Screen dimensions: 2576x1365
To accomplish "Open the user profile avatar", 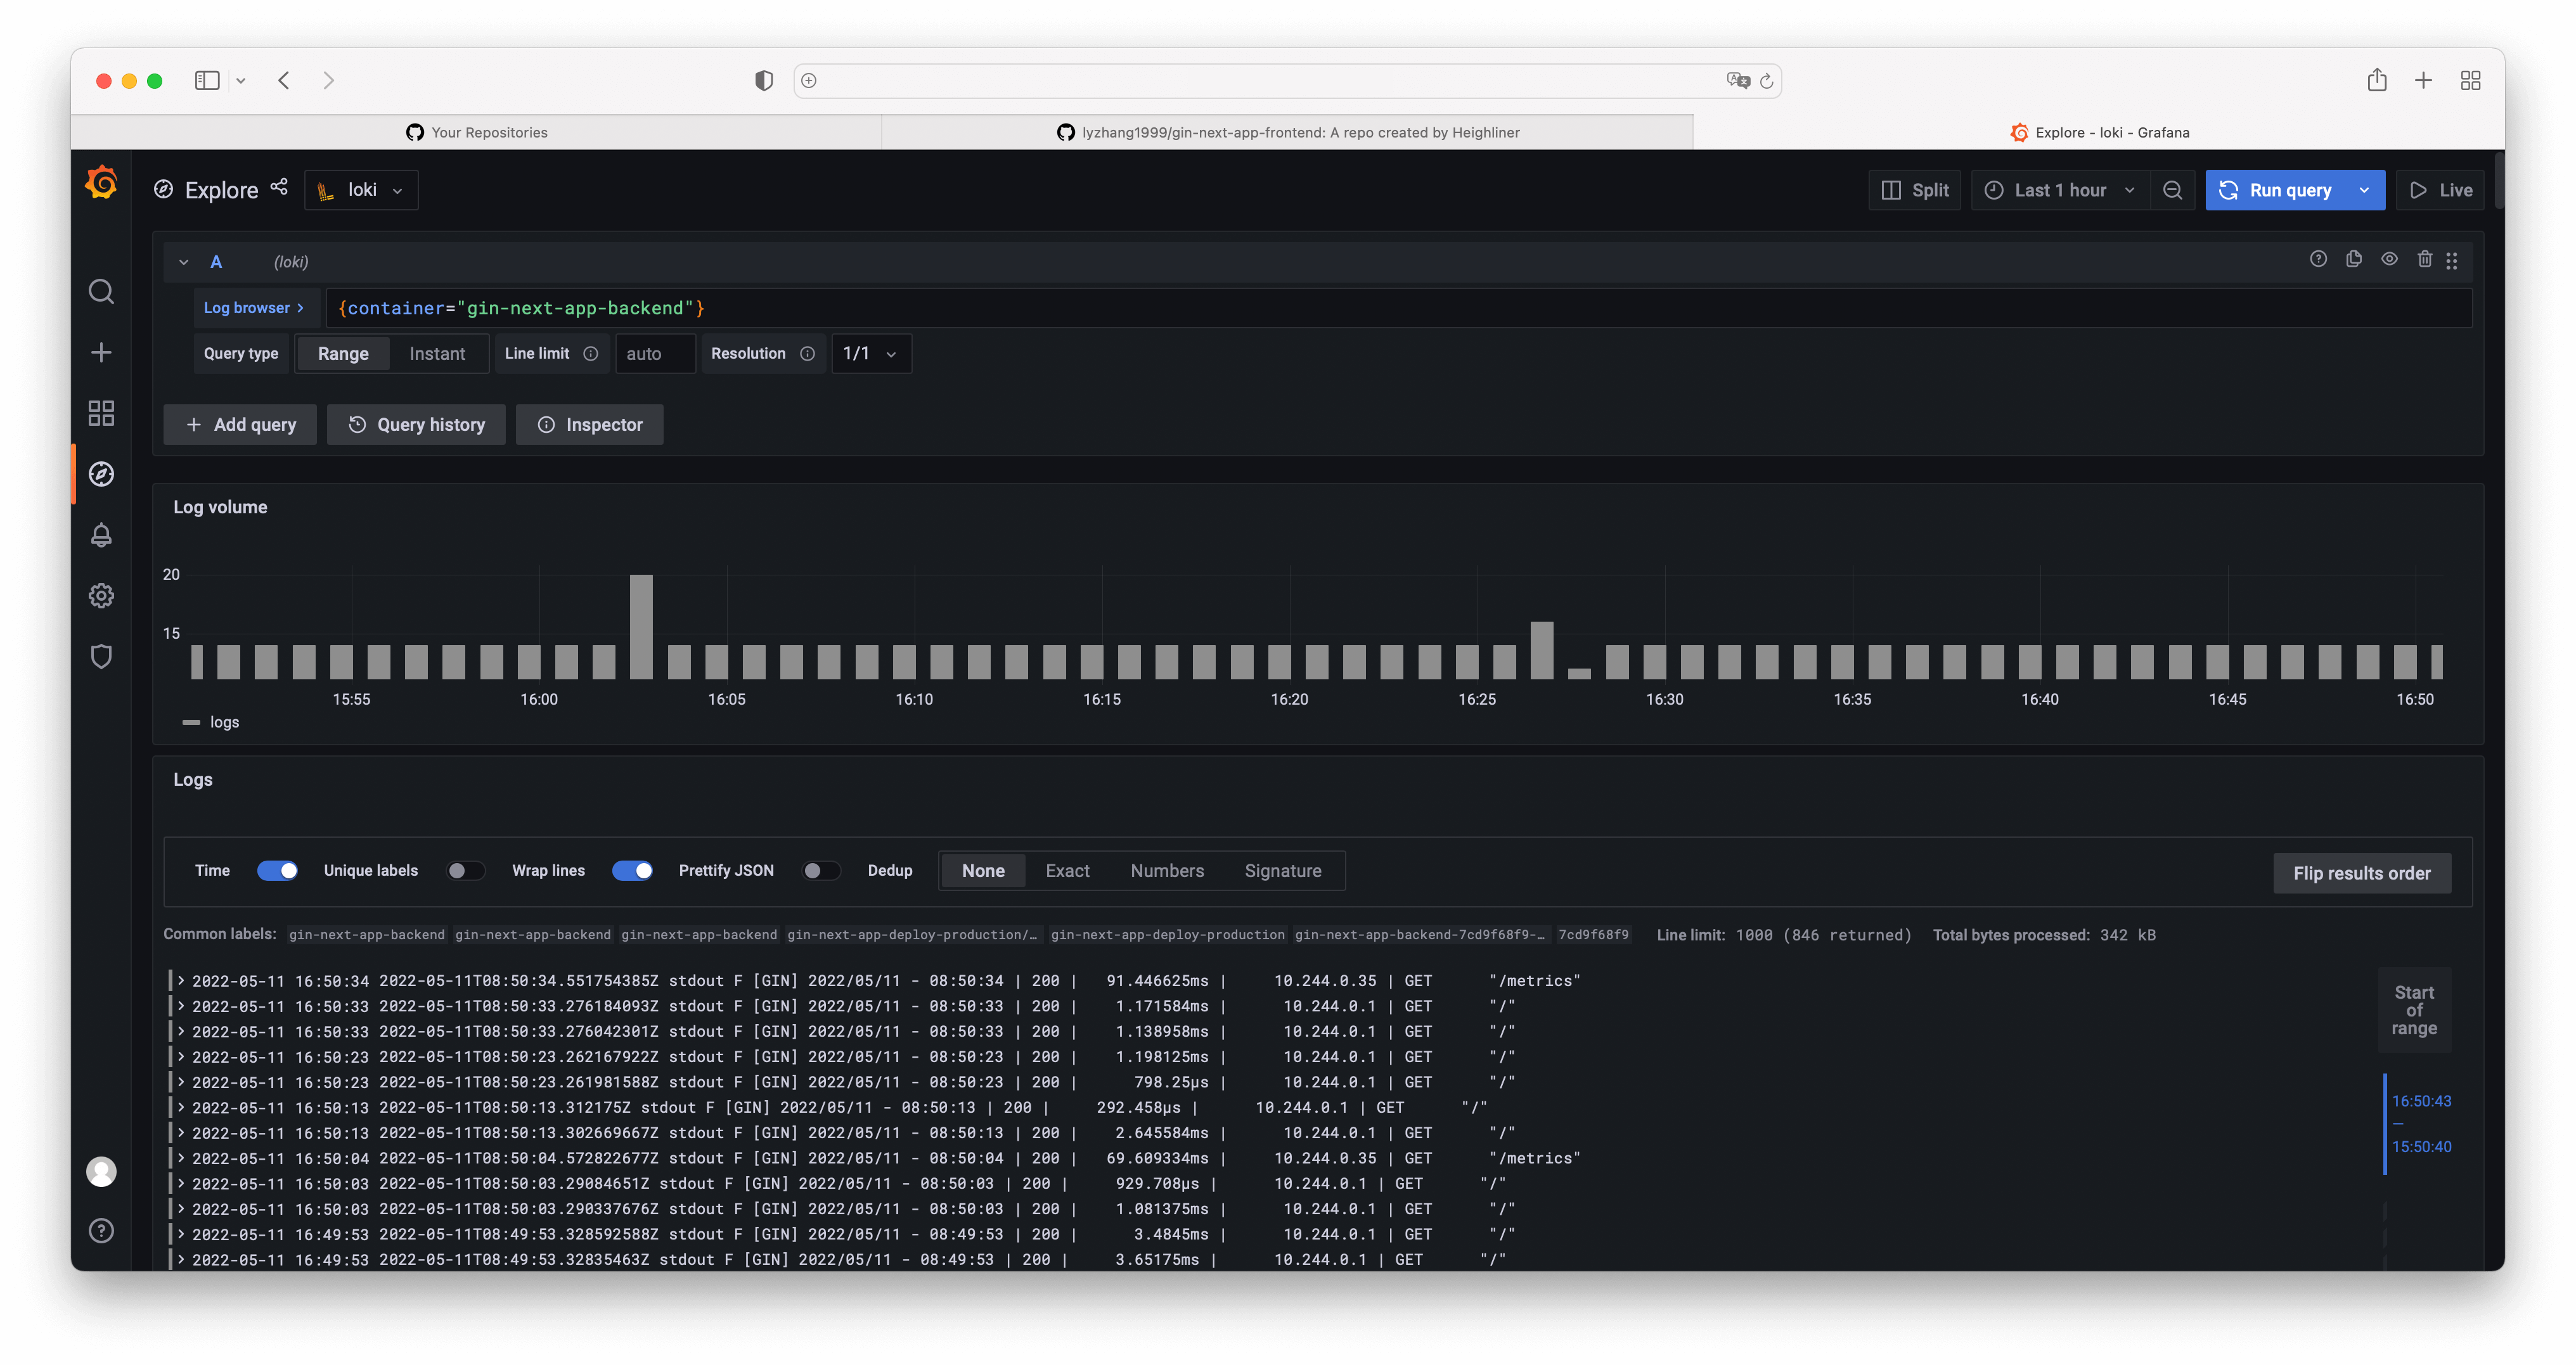I will 101,1171.
